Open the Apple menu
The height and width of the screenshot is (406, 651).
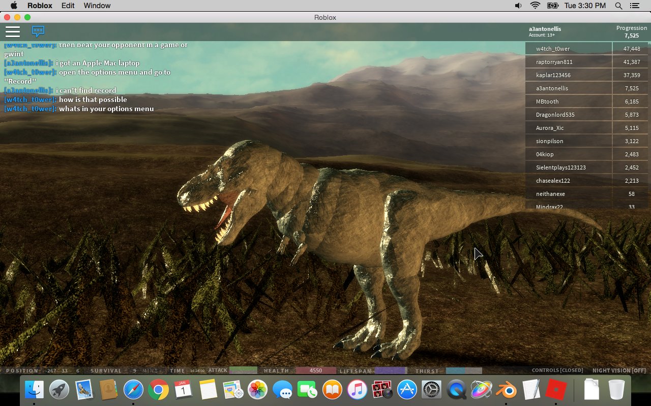click(14, 6)
